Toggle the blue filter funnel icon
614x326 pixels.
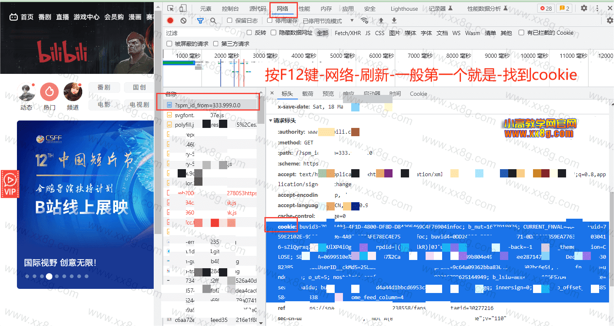click(x=200, y=21)
